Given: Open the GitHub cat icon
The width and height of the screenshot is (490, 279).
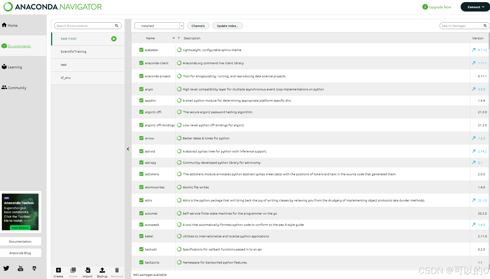Looking at the screenshot, I should (34, 268).
